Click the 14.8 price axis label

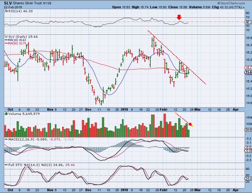(249, 103)
